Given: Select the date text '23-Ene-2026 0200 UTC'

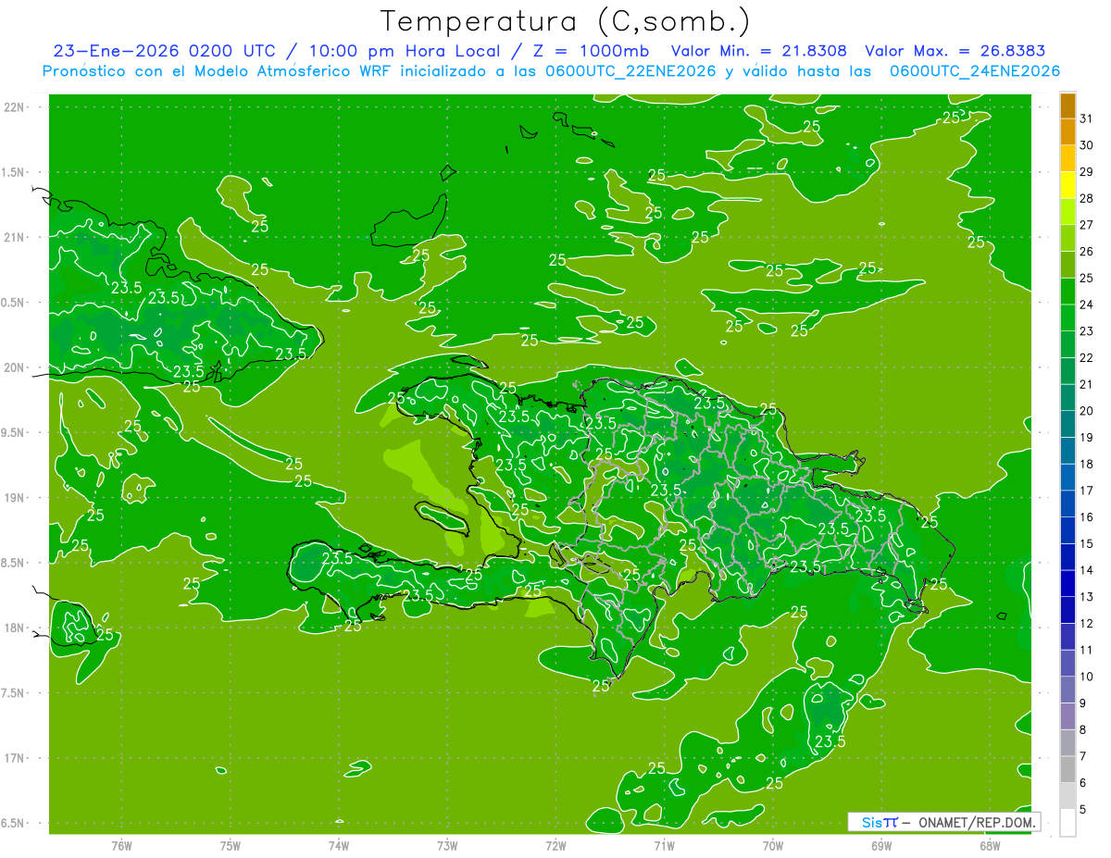Looking at the screenshot, I should click(x=164, y=51).
